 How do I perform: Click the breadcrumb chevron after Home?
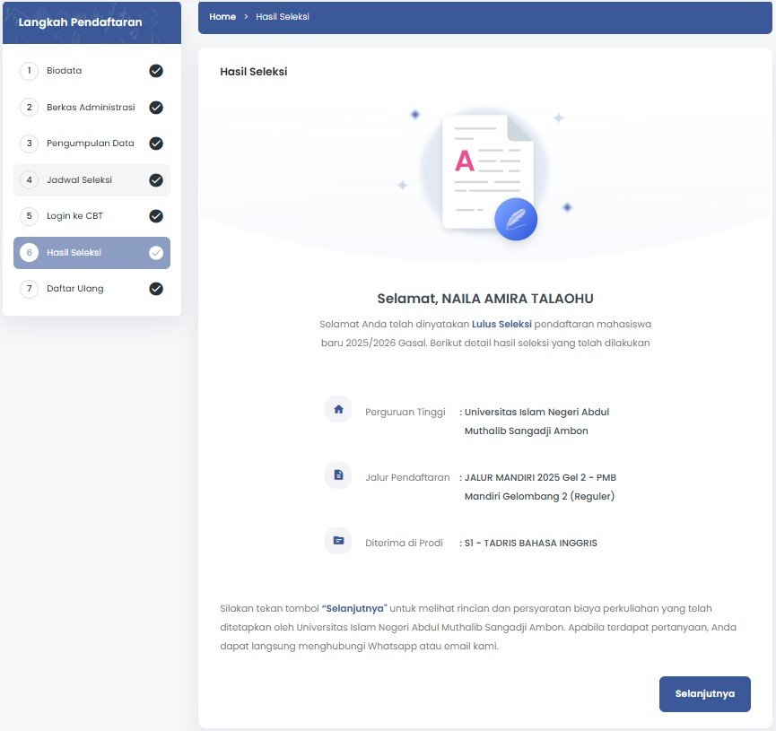[246, 17]
